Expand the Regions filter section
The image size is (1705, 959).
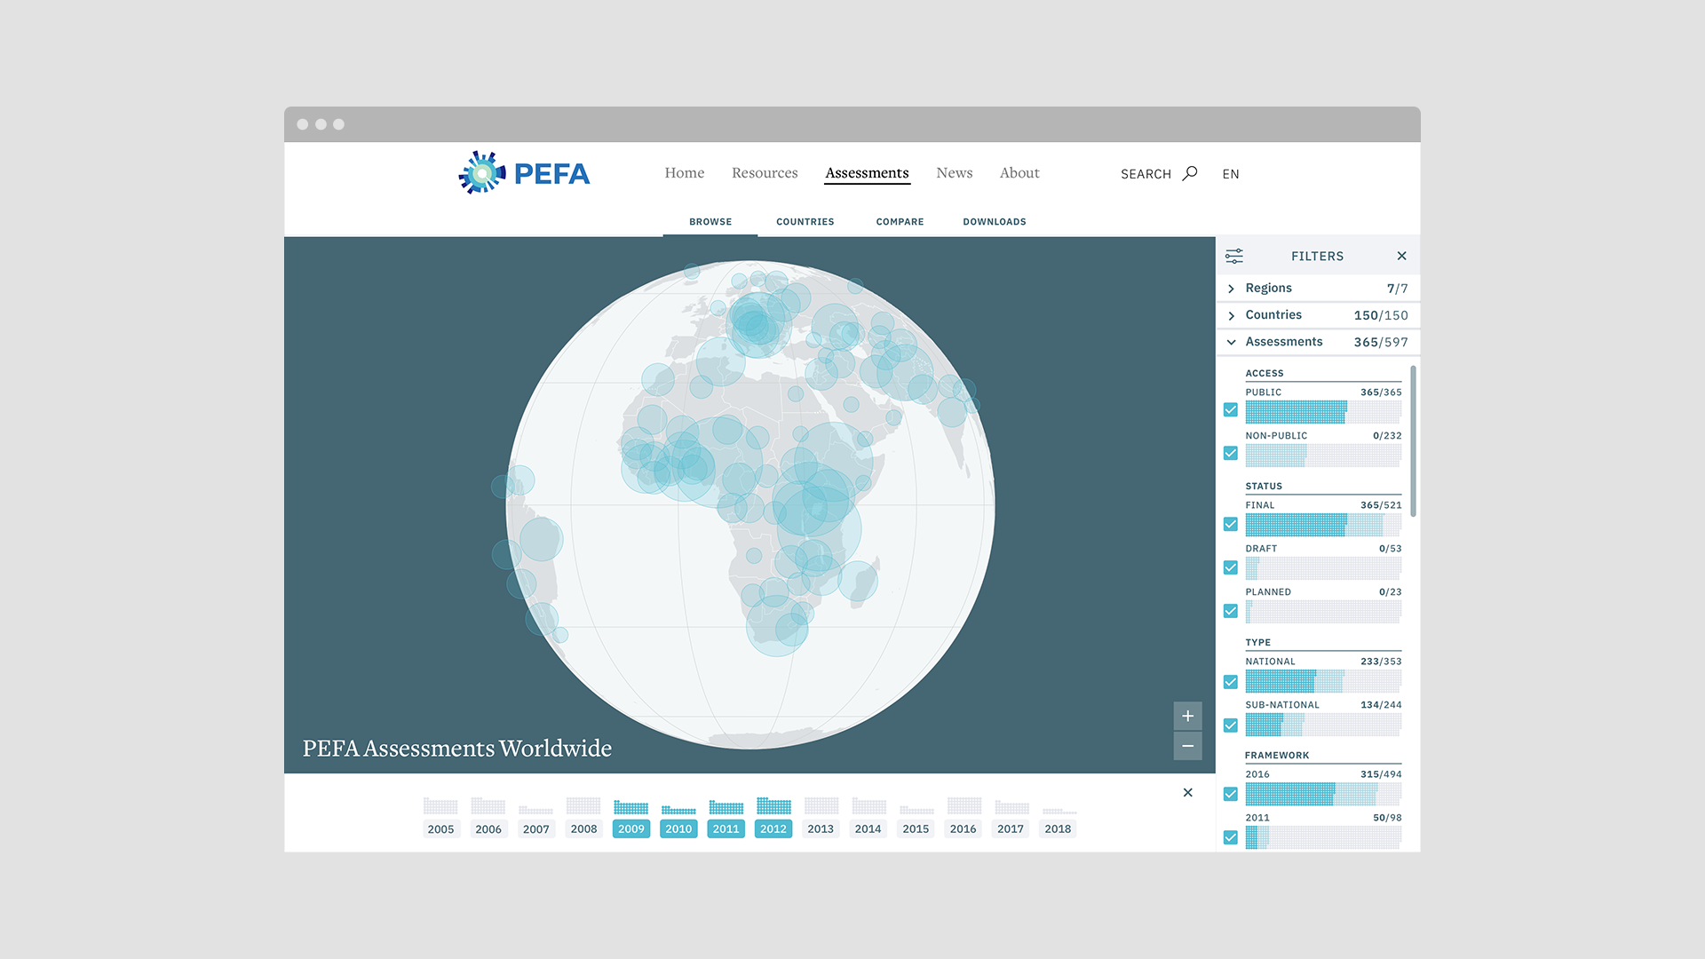coord(1231,289)
